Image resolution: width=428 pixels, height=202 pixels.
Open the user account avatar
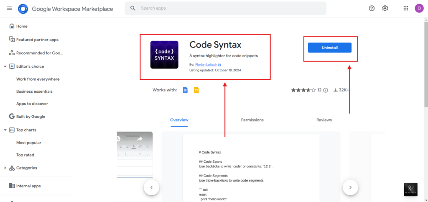(x=419, y=8)
